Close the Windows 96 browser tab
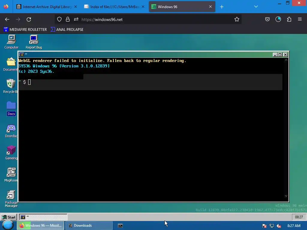This screenshot has height=230, width=307. 210,7
